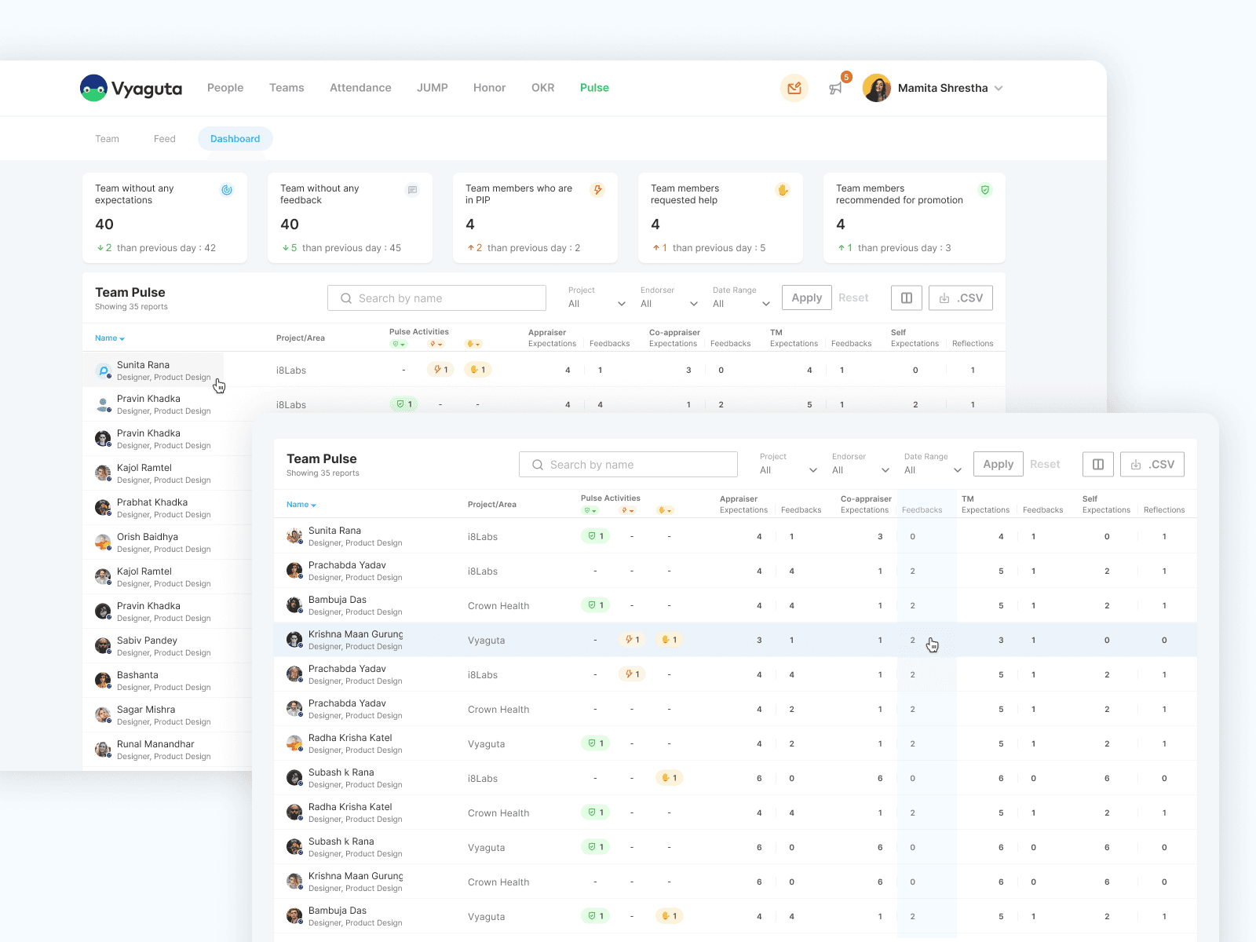Viewport: 1256px width, 942px height.
Task: Open Endorser dropdown in back dashboard
Action: pos(669,304)
